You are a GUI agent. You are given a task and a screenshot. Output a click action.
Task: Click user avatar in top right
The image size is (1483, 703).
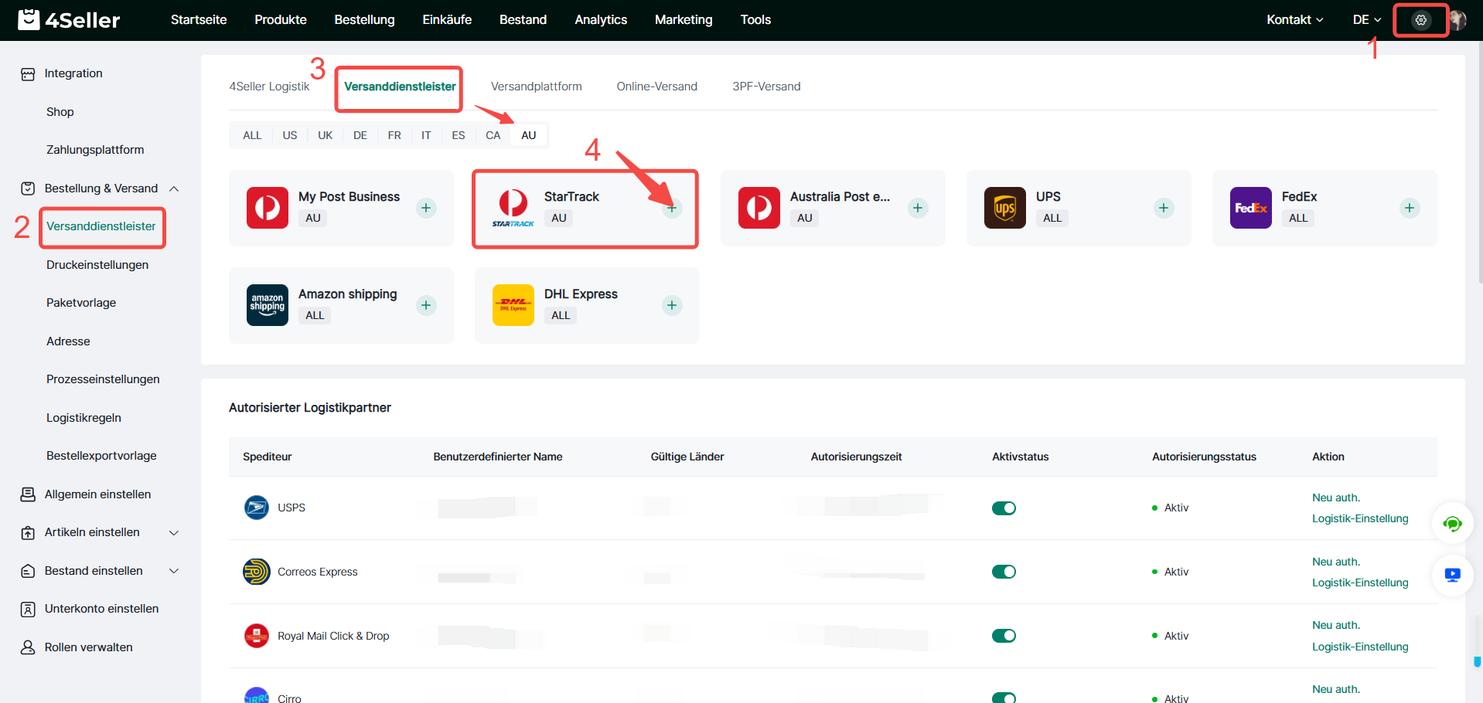coord(1457,20)
